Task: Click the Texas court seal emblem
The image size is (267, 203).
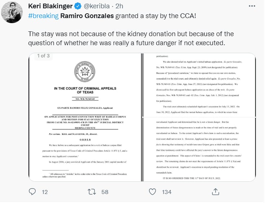Action: click(85, 72)
